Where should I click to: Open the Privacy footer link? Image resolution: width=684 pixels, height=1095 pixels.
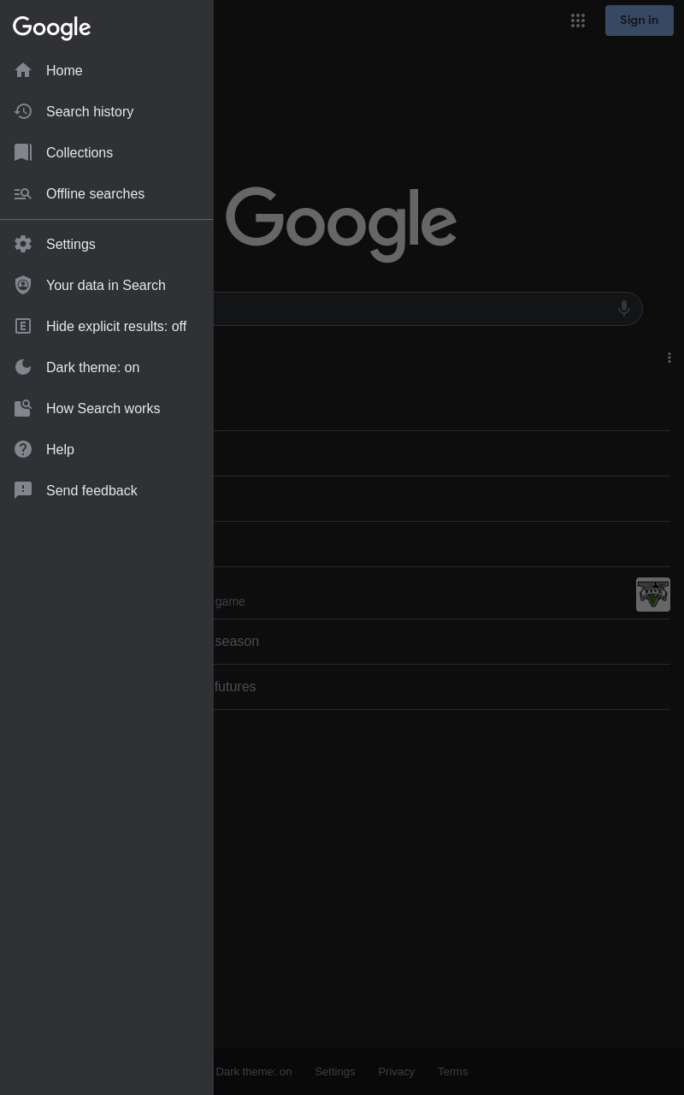pyautogui.click(x=396, y=1071)
